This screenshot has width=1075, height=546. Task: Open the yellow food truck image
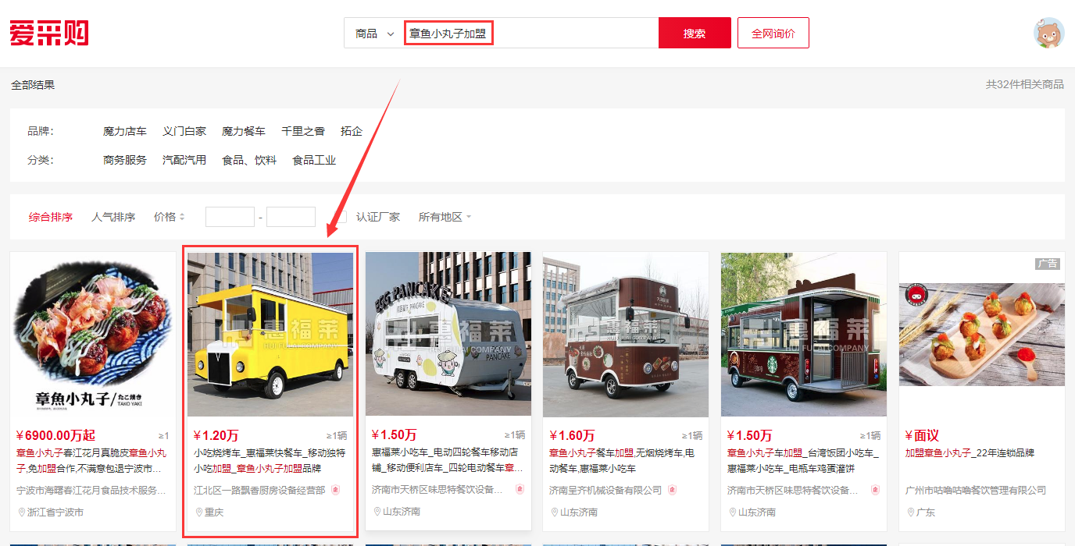[270, 334]
